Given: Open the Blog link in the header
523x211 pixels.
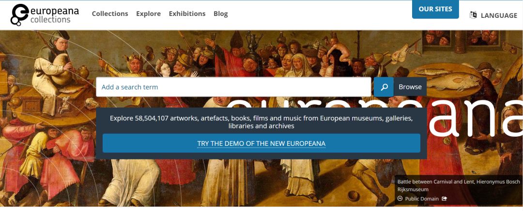Looking at the screenshot, I should pyautogui.click(x=221, y=14).
